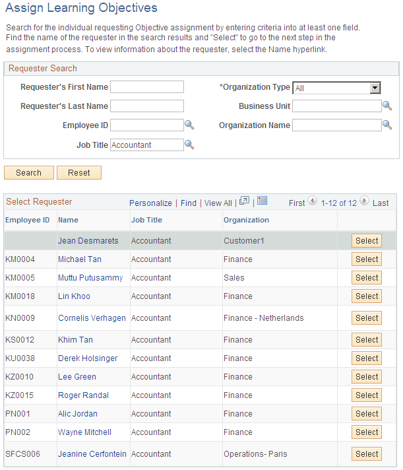Viewport: 403px width, 470px height.
Task: Open Lee Green name link
Action: (x=77, y=377)
